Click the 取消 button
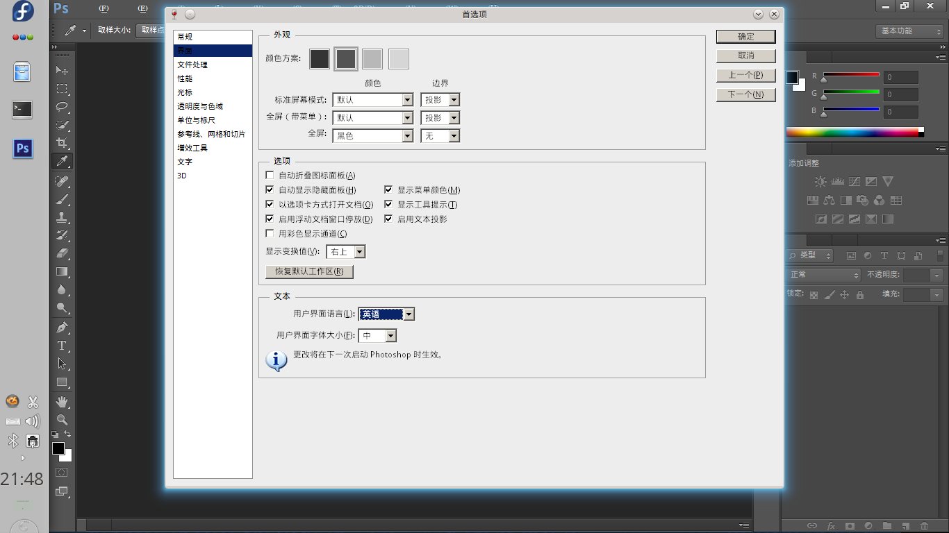This screenshot has width=949, height=533. coord(746,56)
